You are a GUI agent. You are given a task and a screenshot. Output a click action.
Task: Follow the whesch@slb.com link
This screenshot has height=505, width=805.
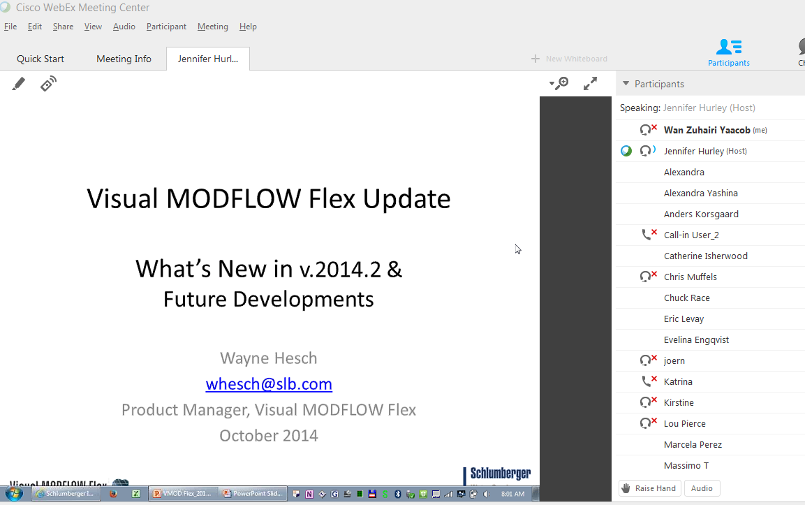(269, 383)
